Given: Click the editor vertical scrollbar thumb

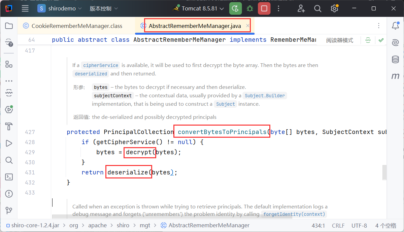Looking at the screenshot, I should point(384,172).
